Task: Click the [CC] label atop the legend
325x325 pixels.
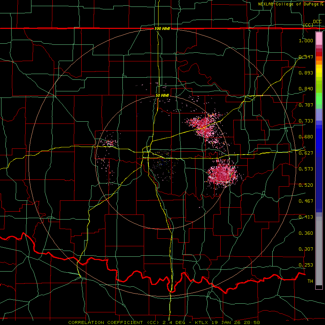Action: click(308, 25)
